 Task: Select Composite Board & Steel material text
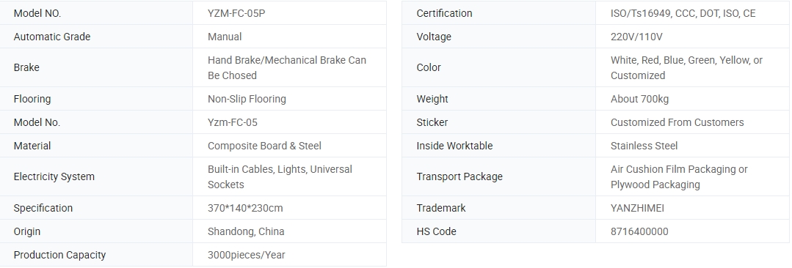point(264,146)
